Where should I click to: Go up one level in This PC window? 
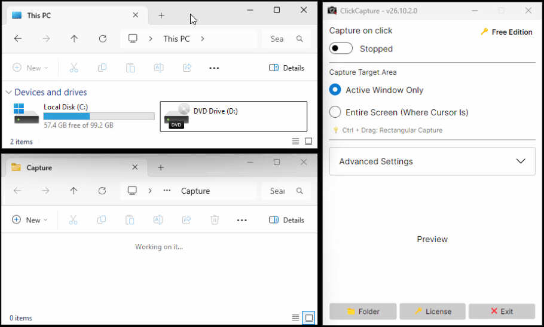(74, 38)
